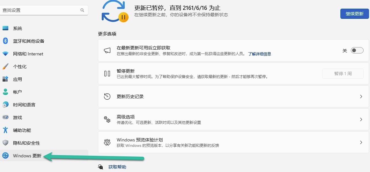Click the 暂停 1 周 button

343,74
